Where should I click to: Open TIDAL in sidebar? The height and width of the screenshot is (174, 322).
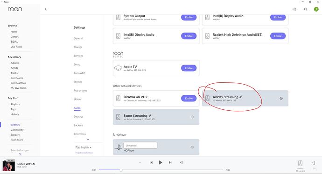tap(14, 42)
